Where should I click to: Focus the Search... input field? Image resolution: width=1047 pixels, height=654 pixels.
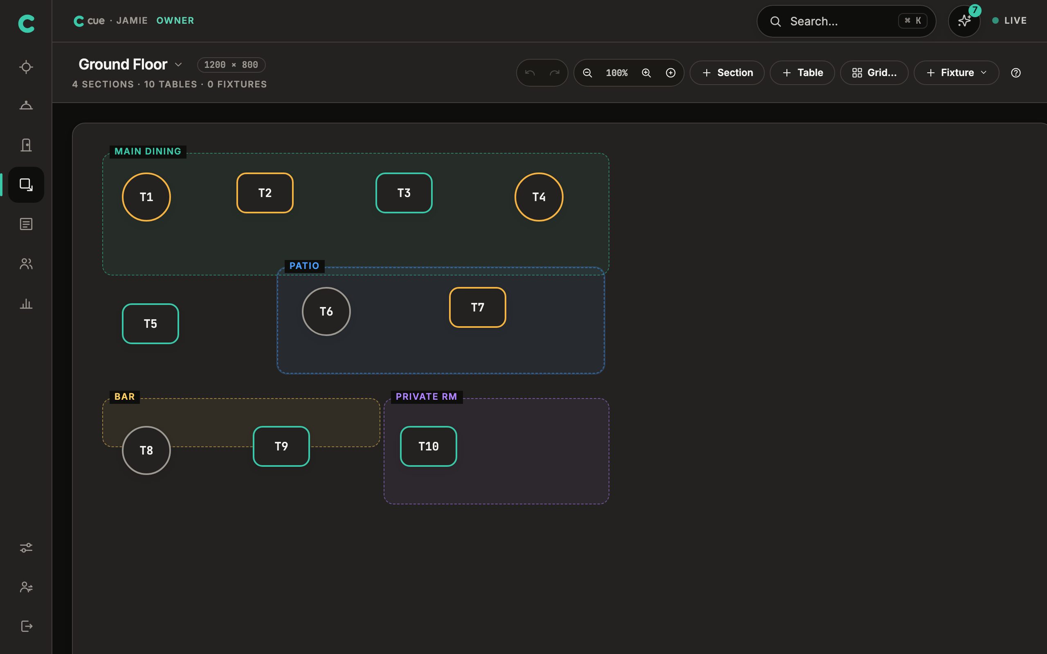[846, 21]
